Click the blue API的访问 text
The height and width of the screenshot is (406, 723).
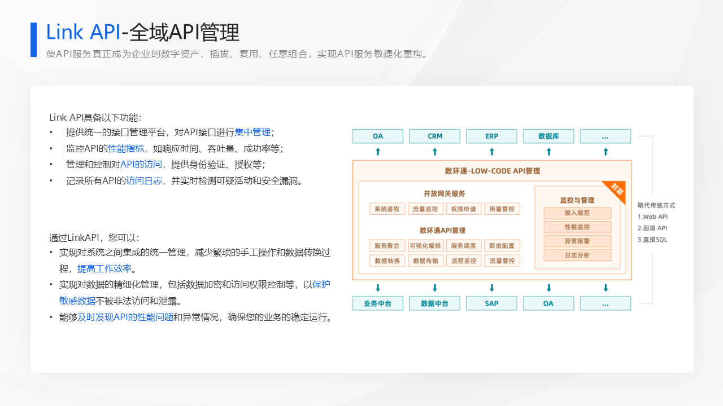[x=141, y=165]
